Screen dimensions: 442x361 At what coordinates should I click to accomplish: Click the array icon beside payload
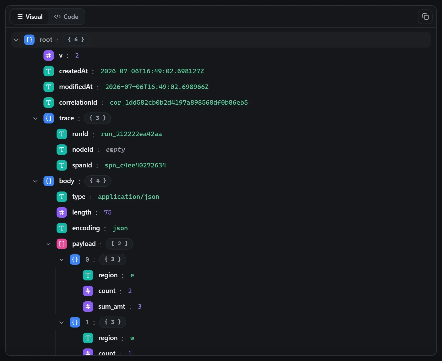pos(62,244)
